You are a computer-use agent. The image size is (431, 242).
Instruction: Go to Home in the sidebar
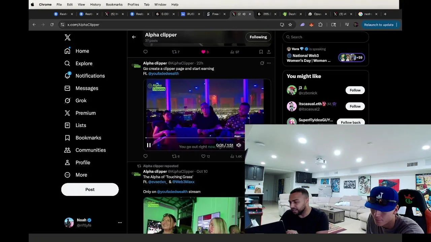coord(77,51)
